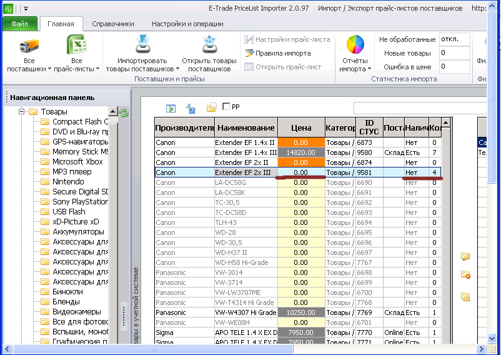
Task: Select the WD-H58 Hi-Grade product name
Action: 242,262
